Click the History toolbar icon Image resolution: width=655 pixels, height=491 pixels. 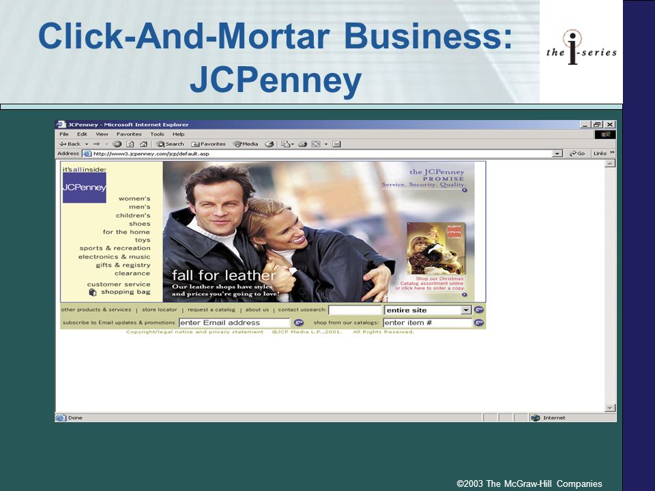click(270, 144)
